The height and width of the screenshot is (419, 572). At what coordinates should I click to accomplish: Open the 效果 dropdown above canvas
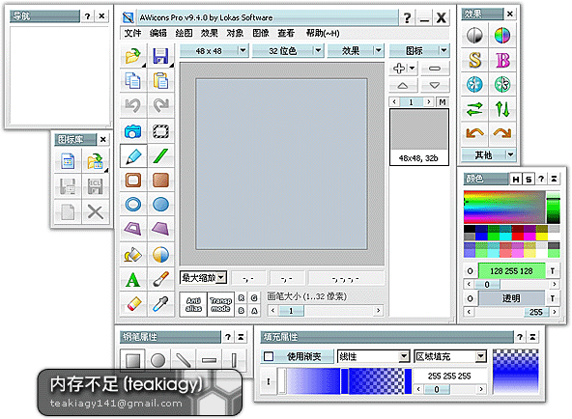tap(356, 50)
